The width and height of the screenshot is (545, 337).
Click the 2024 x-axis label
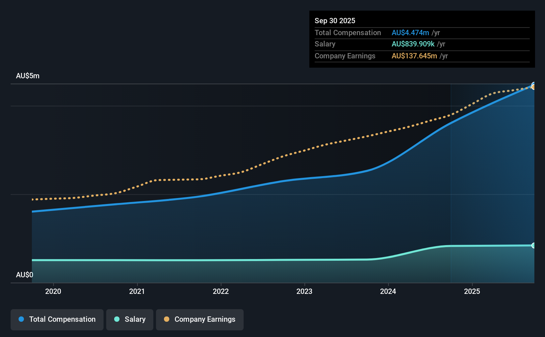click(388, 291)
